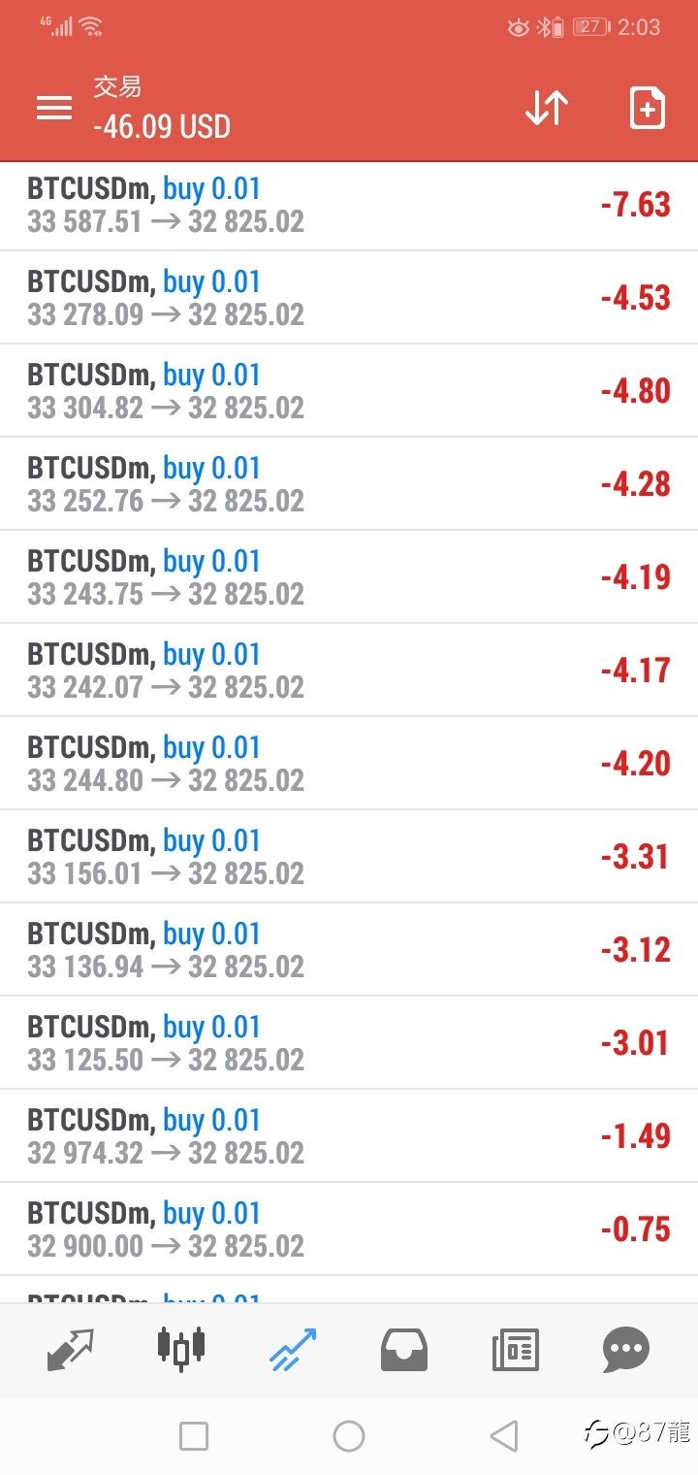Viewport: 698px width, 1475px height.
Task: Open the candlestick Chart tab
Action: point(181,1348)
